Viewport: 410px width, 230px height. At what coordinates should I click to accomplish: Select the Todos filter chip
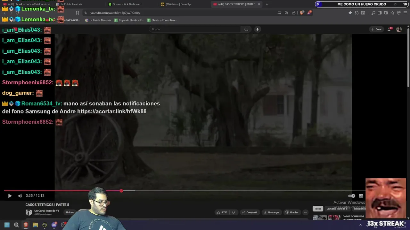pyautogui.click(x=318, y=209)
